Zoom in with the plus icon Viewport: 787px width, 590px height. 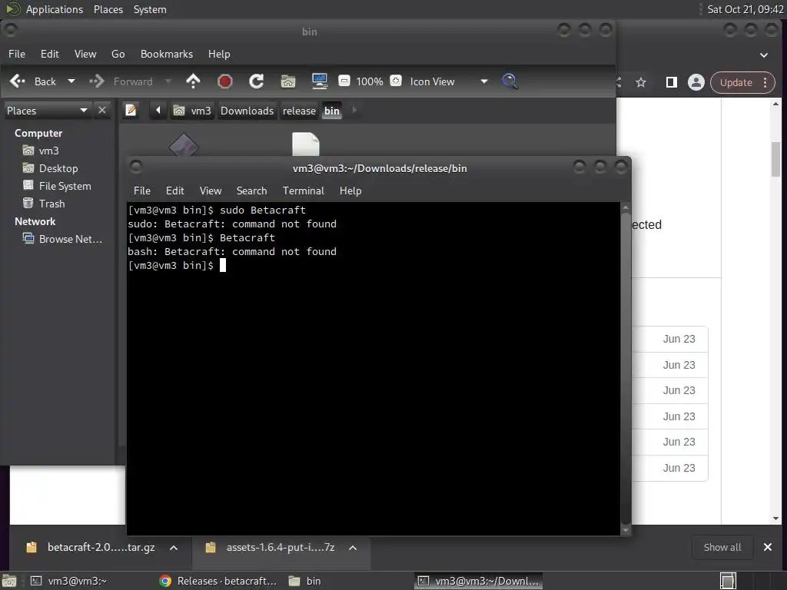pos(396,81)
